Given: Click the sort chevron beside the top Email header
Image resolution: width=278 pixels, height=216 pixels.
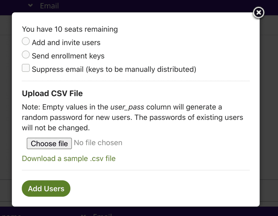Looking at the screenshot, I should [31, 5].
